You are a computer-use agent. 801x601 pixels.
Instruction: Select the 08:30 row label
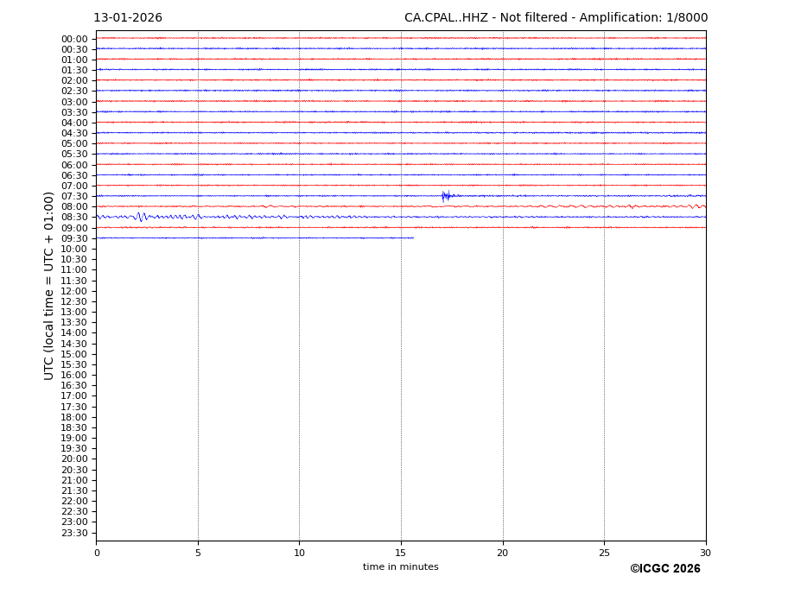(74, 218)
